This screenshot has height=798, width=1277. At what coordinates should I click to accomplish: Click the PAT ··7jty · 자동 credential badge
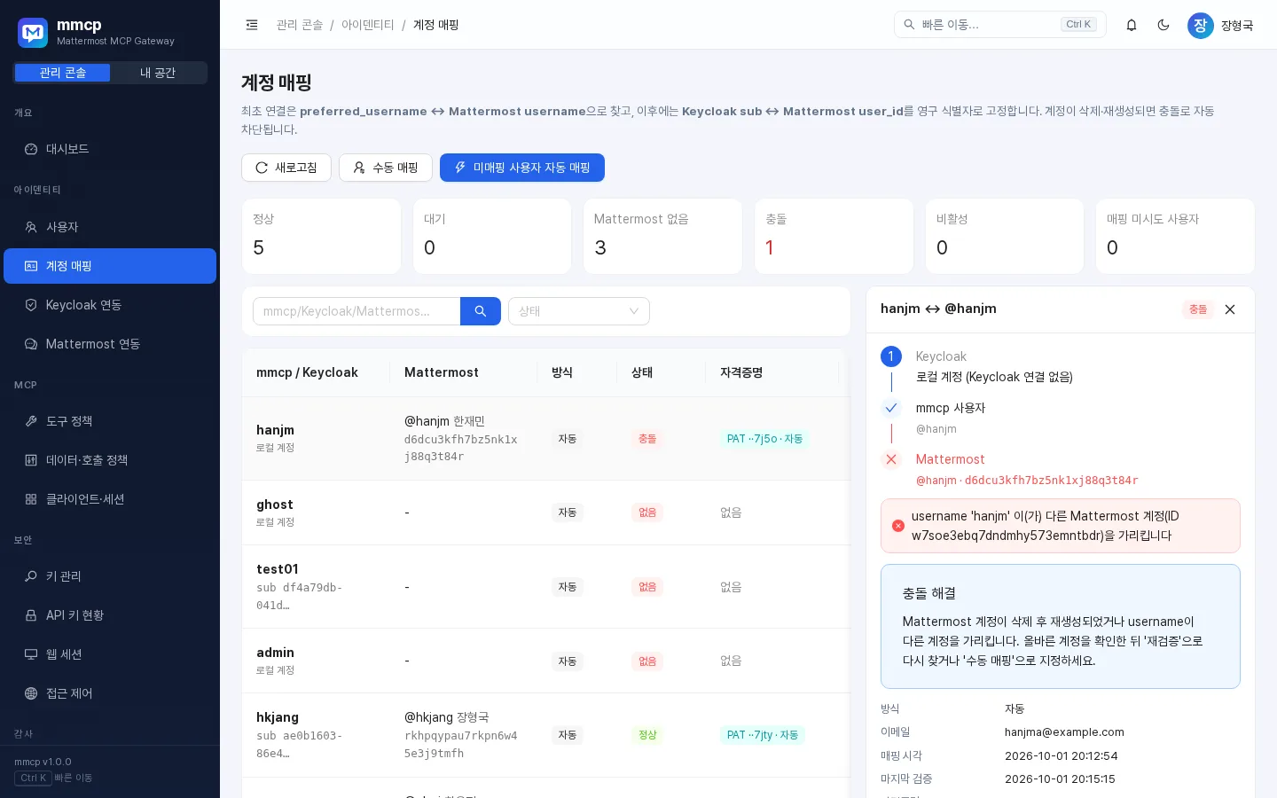point(763,735)
